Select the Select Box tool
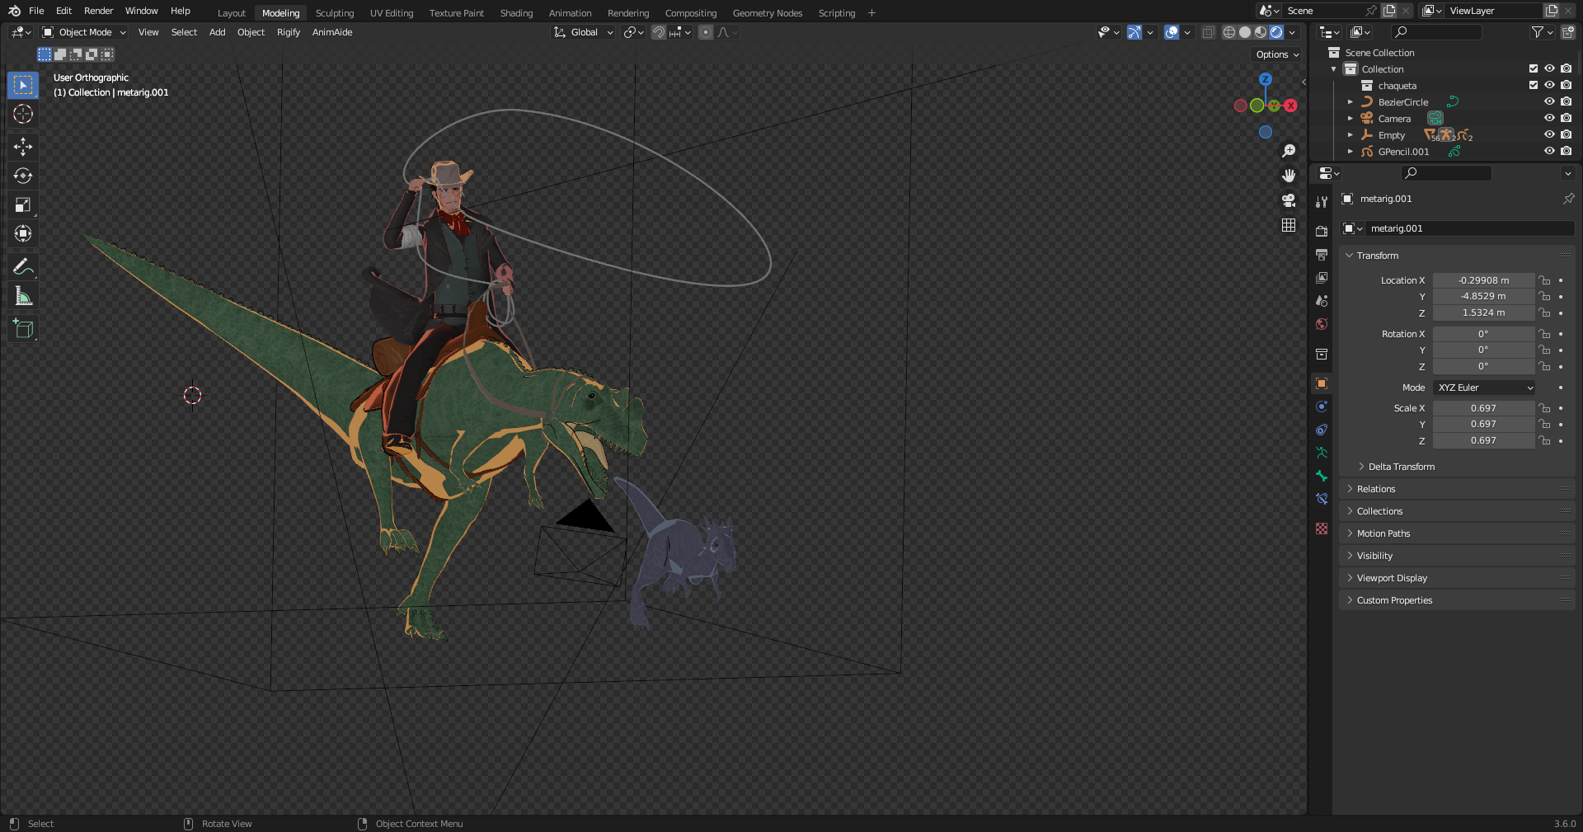 (x=23, y=85)
